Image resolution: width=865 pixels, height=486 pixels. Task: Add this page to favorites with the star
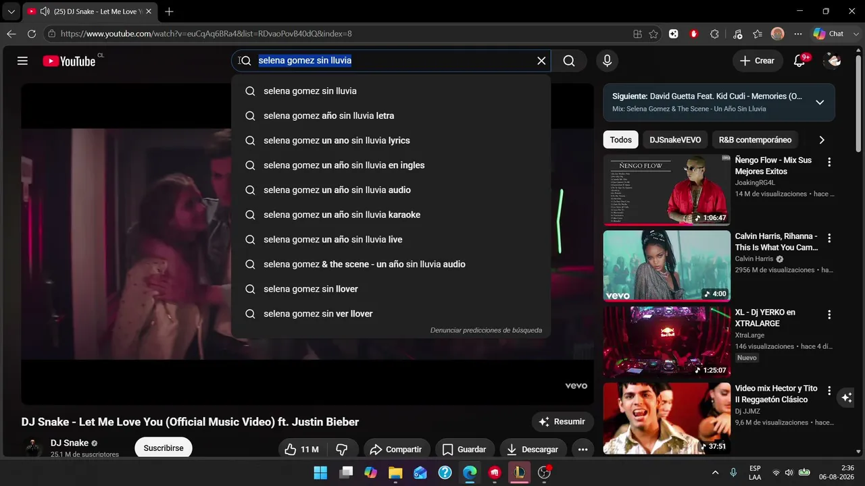coord(653,34)
